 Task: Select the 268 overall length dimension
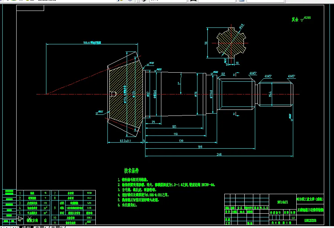tap(219, 154)
